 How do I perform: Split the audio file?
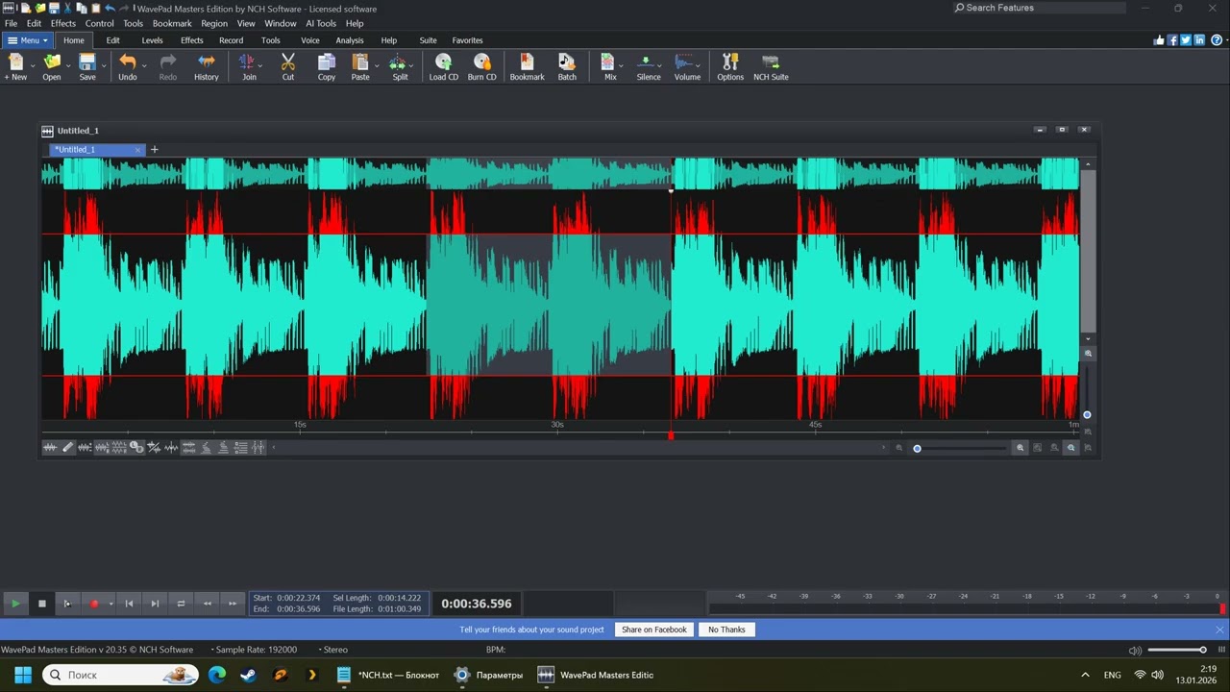pyautogui.click(x=399, y=67)
